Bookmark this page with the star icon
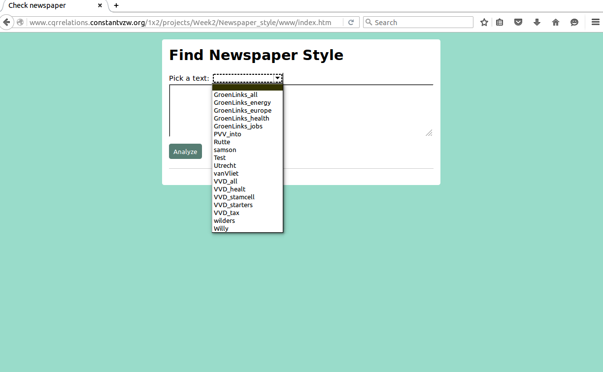Image resolution: width=603 pixels, height=372 pixels. [x=484, y=22]
